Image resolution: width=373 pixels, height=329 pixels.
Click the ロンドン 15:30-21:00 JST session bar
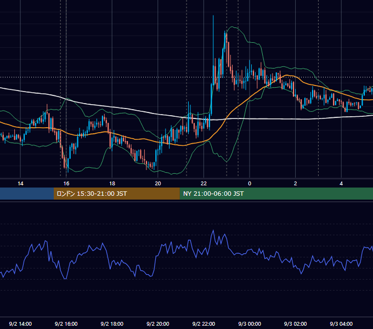116,194
